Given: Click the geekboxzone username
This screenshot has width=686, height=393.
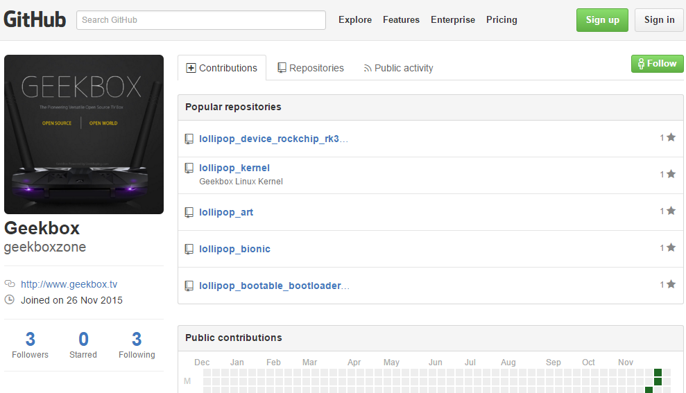Looking at the screenshot, I should (45, 247).
